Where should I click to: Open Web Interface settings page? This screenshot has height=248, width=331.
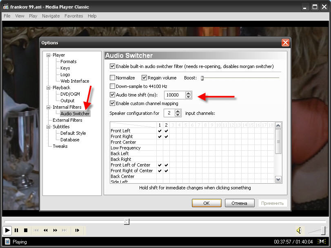[x=75, y=81]
